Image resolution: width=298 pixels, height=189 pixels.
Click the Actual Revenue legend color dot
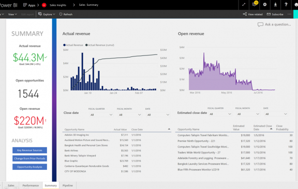(x=64, y=45)
